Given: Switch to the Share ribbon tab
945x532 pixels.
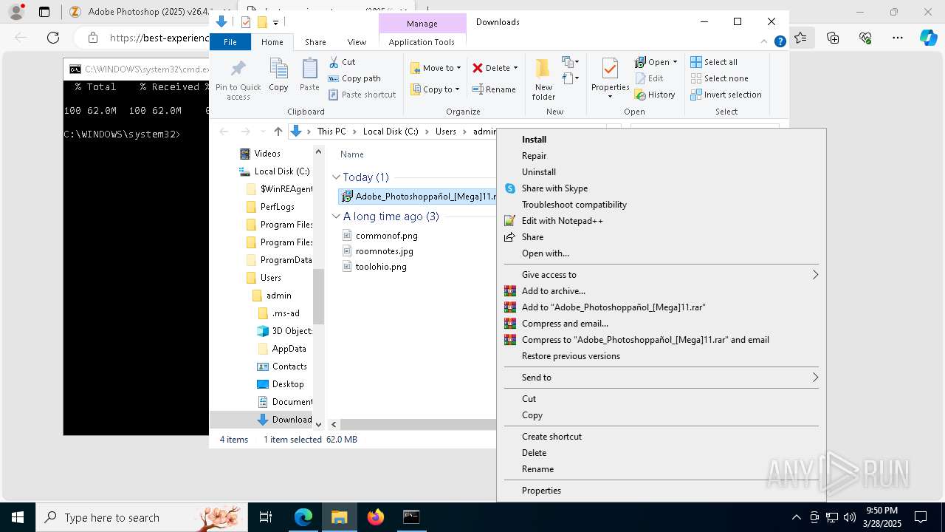Looking at the screenshot, I should [315, 42].
